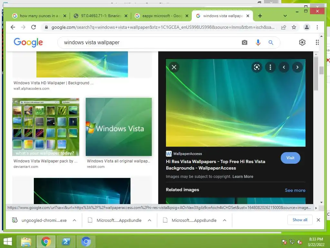
Task: Click the site info lock icon
Action: click(x=46, y=27)
